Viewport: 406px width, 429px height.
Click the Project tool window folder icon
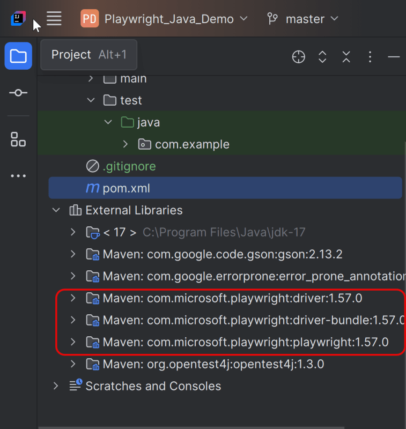point(18,56)
